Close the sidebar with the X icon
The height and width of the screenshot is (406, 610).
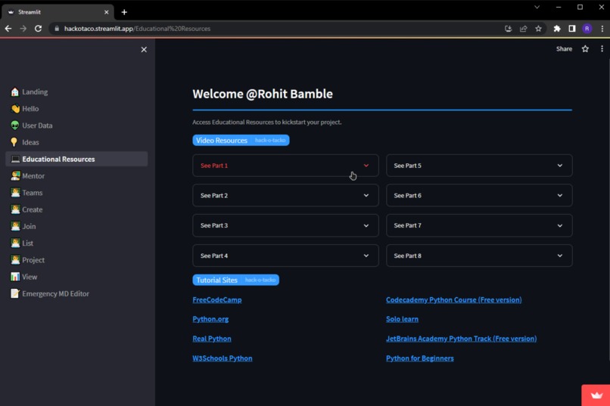point(144,49)
